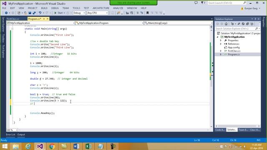Open Microsoft Excel from taskbar
Screen dimensions: 267x150
(x=88, y=146)
